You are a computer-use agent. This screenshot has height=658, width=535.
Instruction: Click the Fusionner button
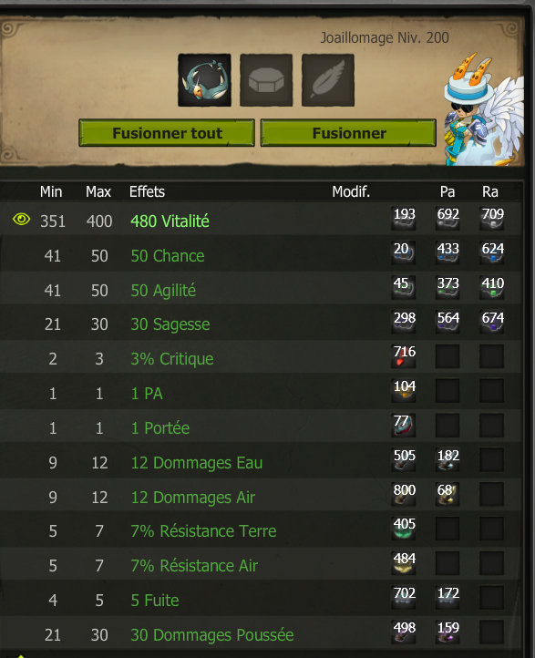tap(348, 133)
